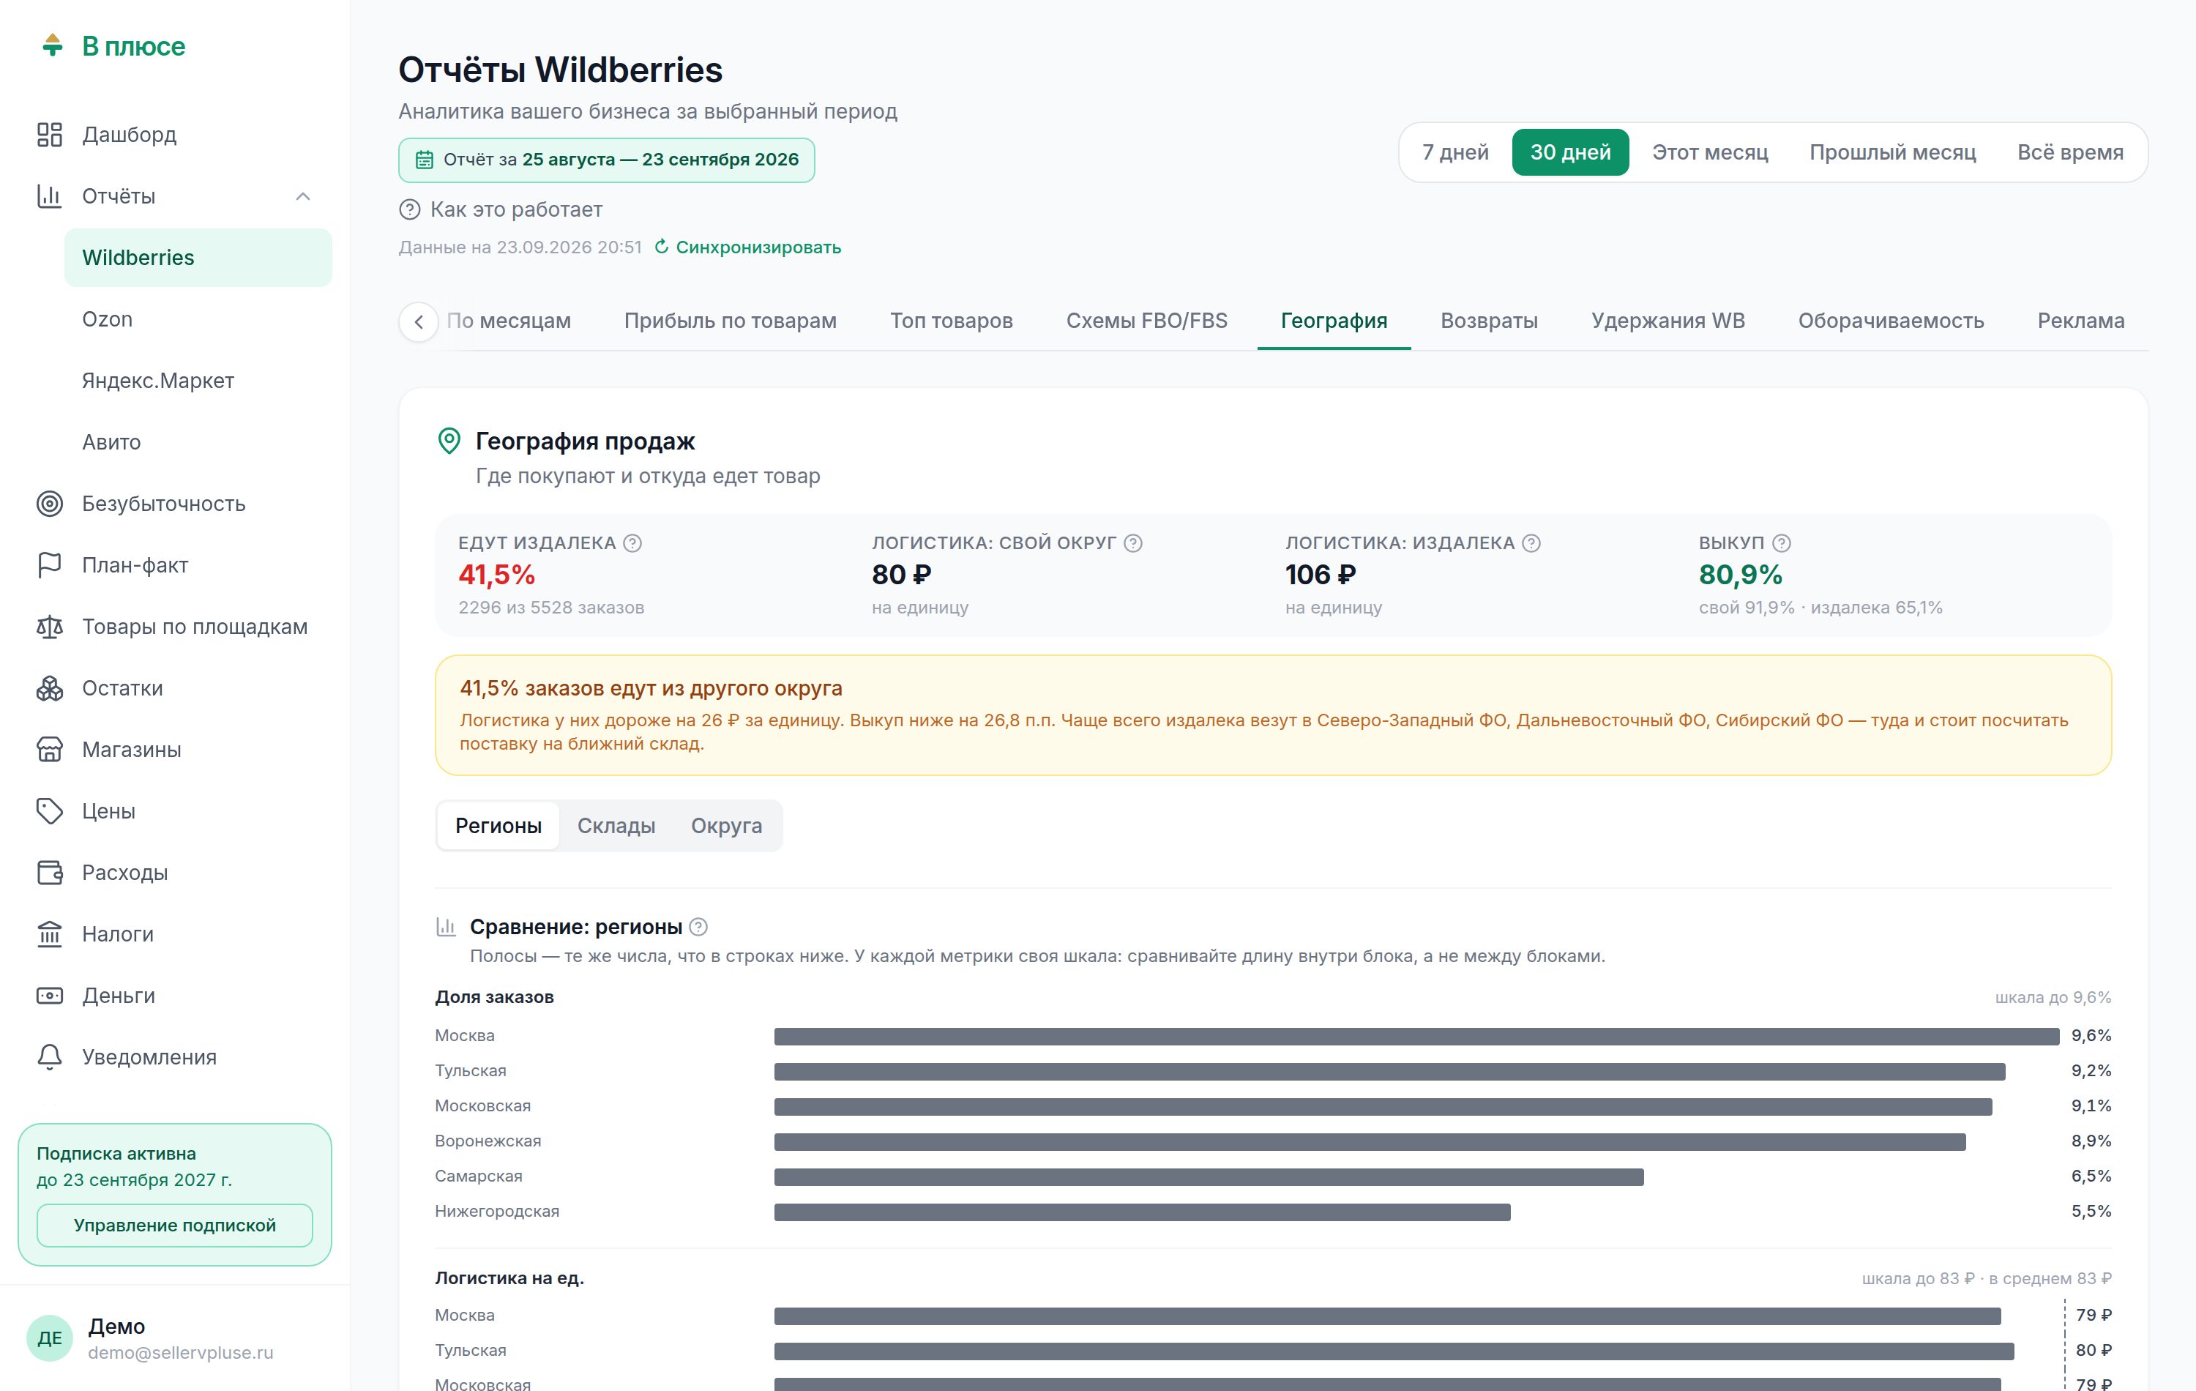The image size is (2196, 1391).
Task: Click the help icon next to Сравнение: регионы
Action: (x=698, y=927)
